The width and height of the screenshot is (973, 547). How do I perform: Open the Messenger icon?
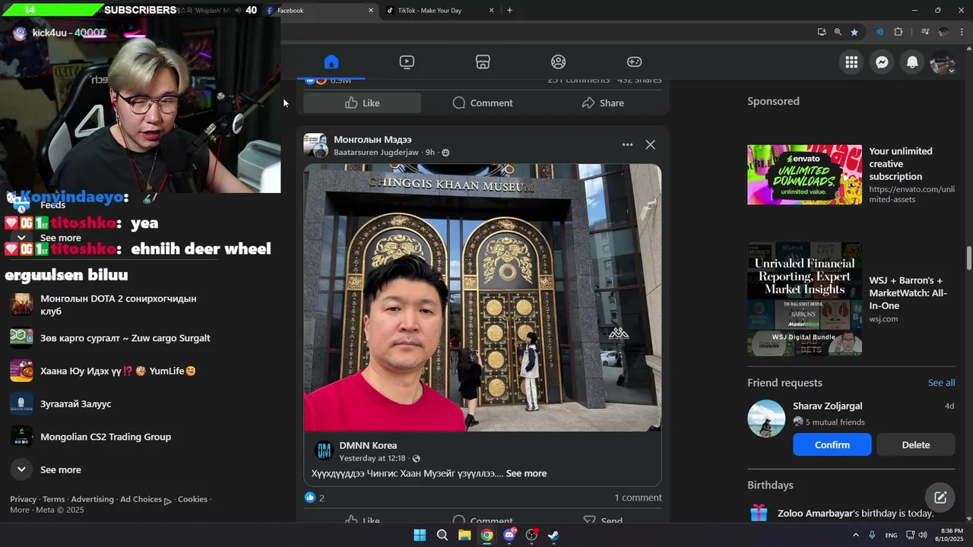point(882,62)
